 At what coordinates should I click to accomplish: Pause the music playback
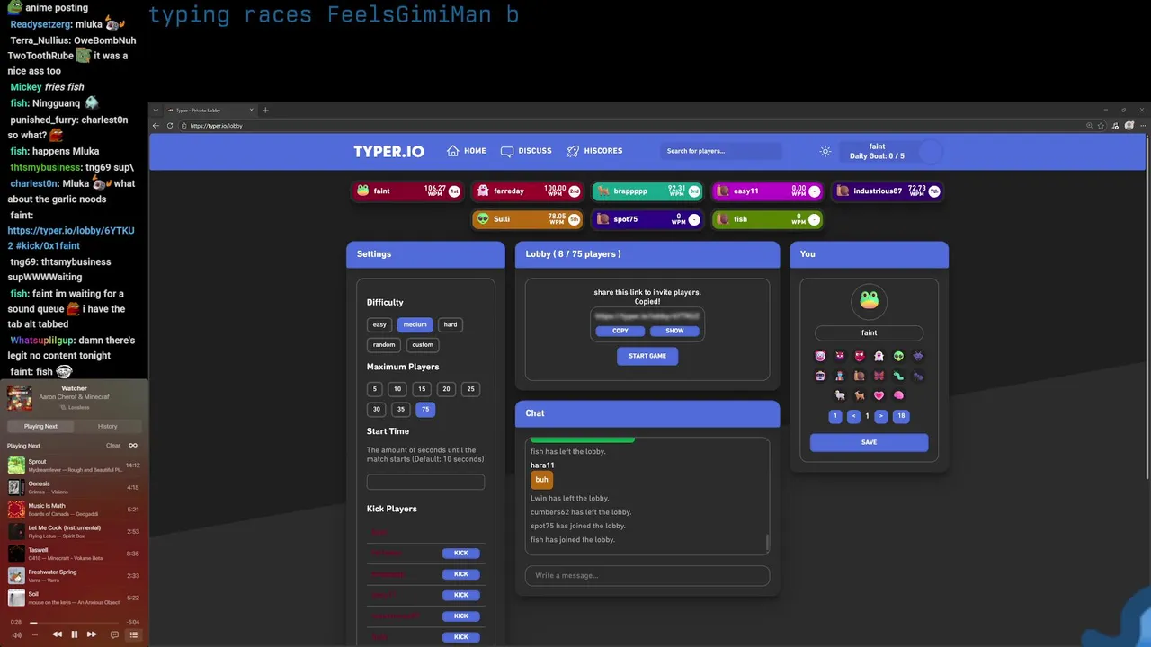[75, 634]
